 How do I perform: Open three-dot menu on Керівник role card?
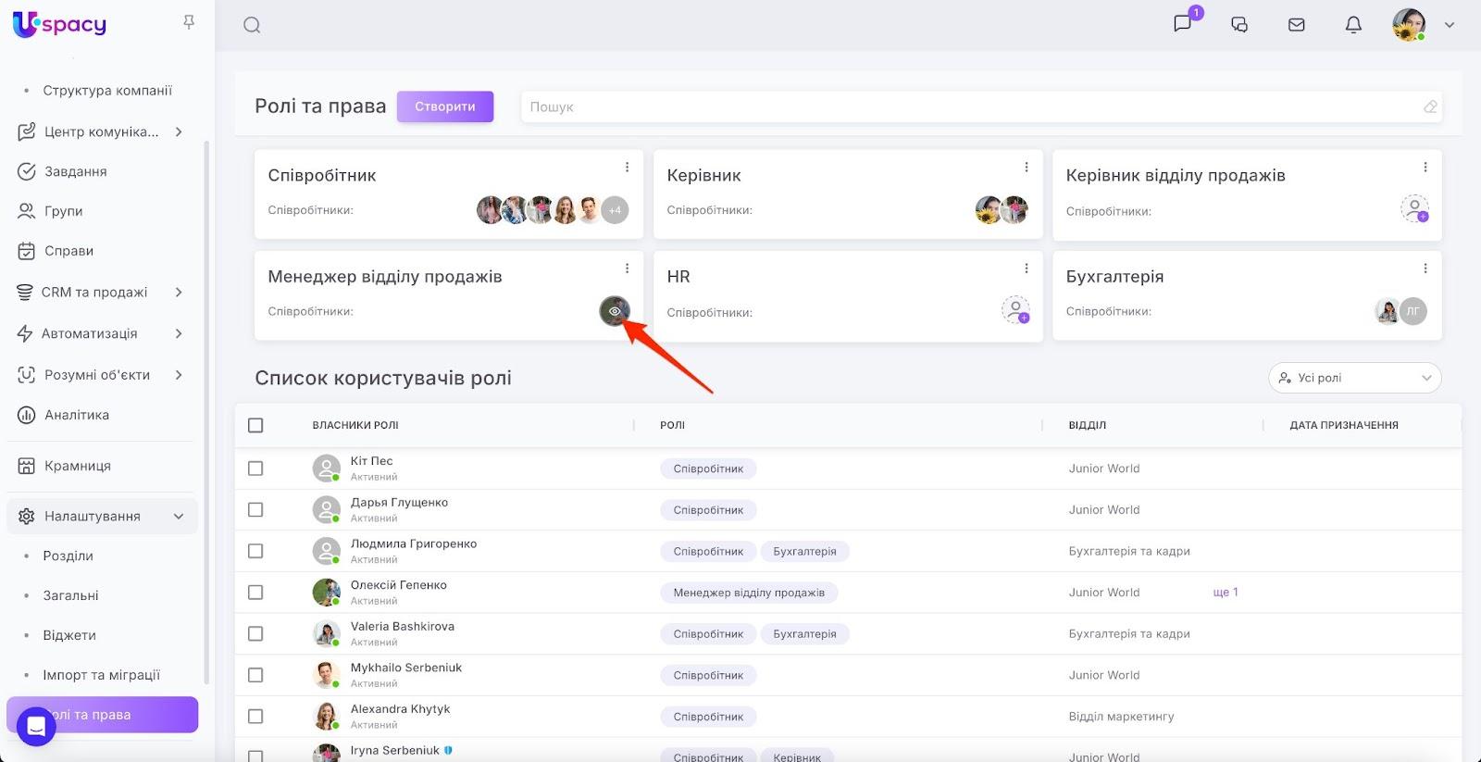[x=1026, y=167]
